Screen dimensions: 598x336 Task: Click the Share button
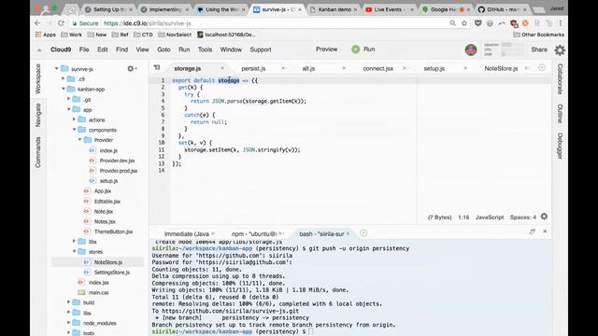point(539,49)
